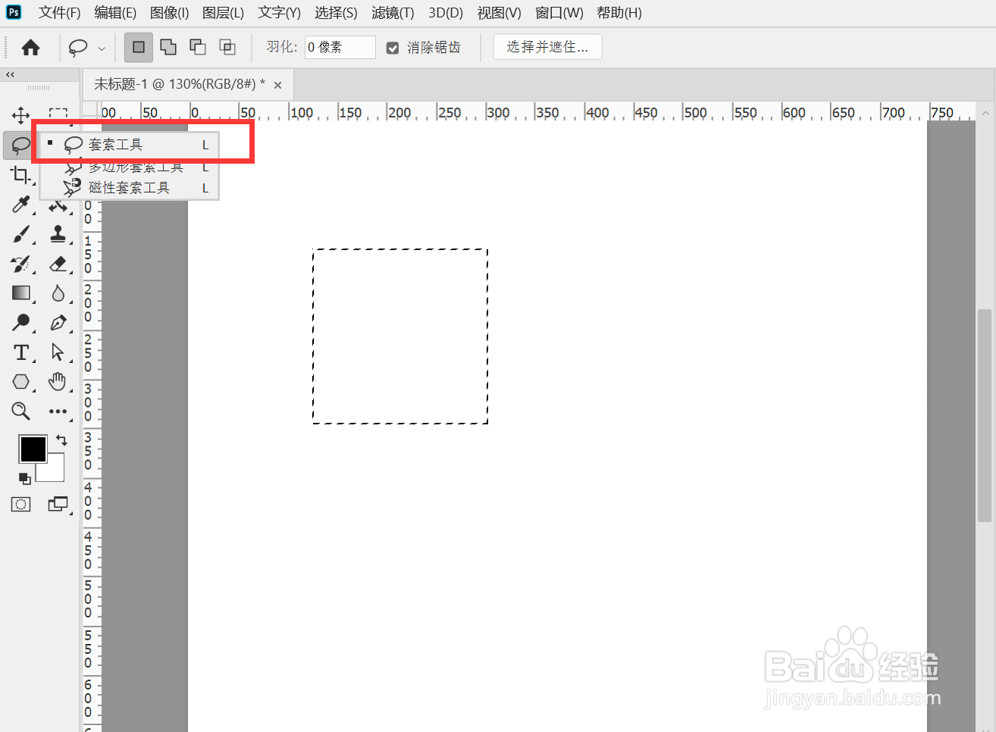Select the Eraser tool
The height and width of the screenshot is (732, 996).
click(x=58, y=264)
